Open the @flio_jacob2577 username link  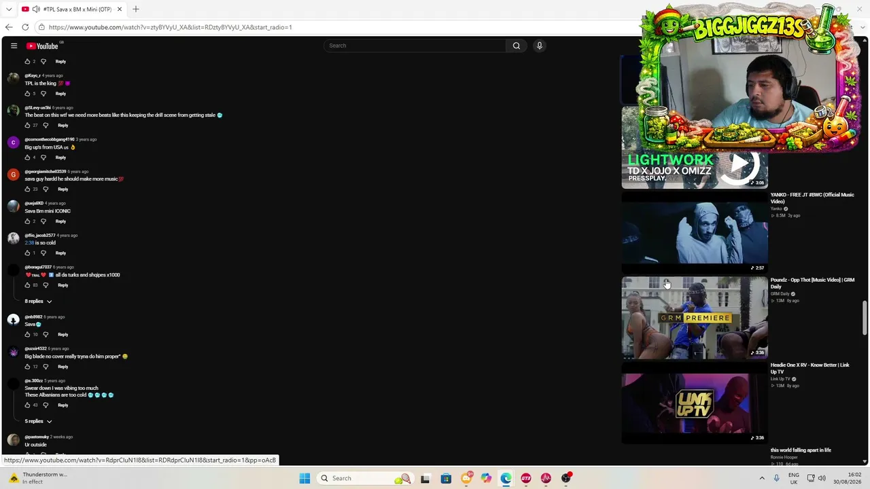pyautogui.click(x=40, y=235)
